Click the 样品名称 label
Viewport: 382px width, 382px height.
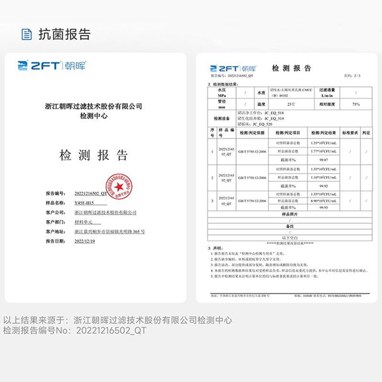click(55, 203)
